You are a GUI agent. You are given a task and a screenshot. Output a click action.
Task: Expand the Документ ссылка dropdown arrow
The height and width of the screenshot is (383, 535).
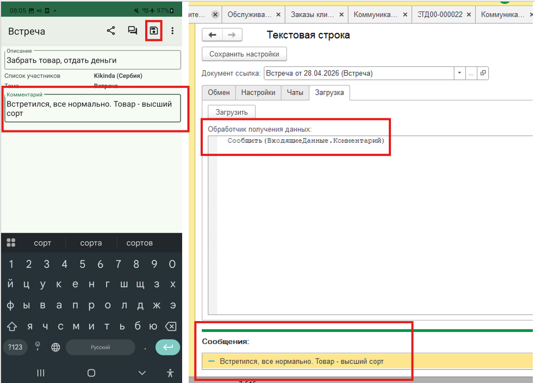click(459, 73)
